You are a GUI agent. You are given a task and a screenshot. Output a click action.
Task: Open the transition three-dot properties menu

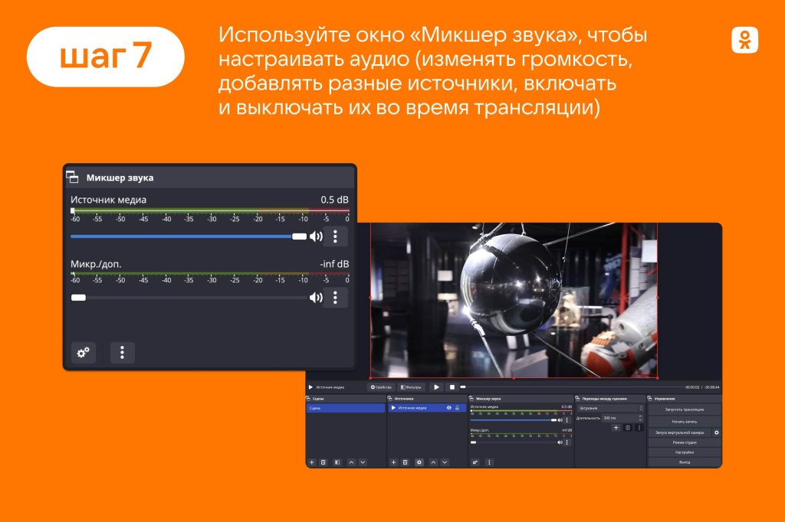pyautogui.click(x=639, y=428)
